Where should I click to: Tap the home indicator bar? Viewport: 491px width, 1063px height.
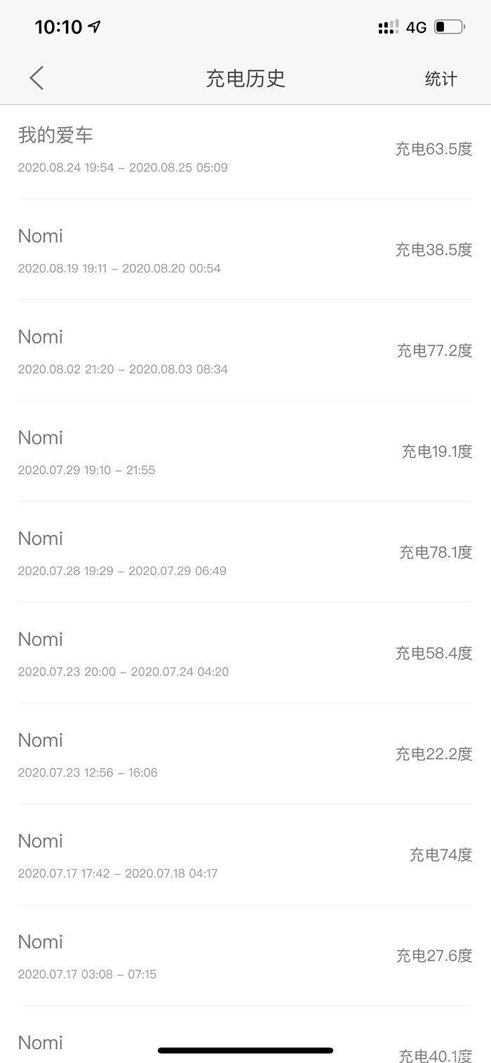245,1050
